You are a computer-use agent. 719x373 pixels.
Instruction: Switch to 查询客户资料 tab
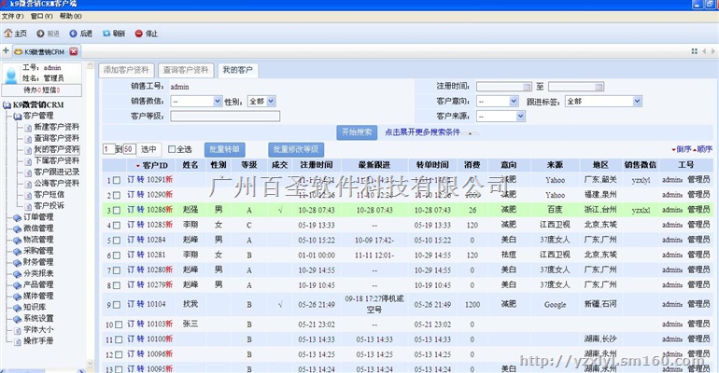tap(186, 70)
